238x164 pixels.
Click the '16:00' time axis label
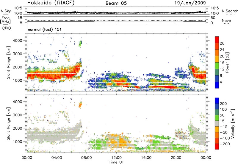146,158
